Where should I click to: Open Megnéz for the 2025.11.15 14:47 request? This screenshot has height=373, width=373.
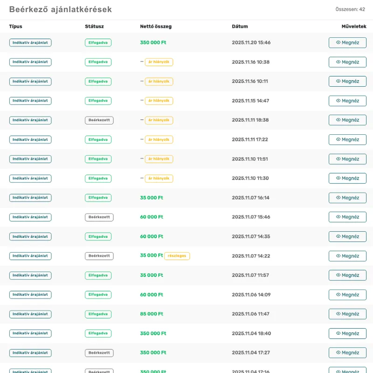click(347, 101)
